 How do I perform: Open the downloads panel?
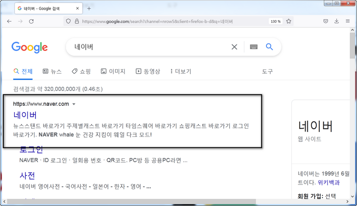(336, 22)
